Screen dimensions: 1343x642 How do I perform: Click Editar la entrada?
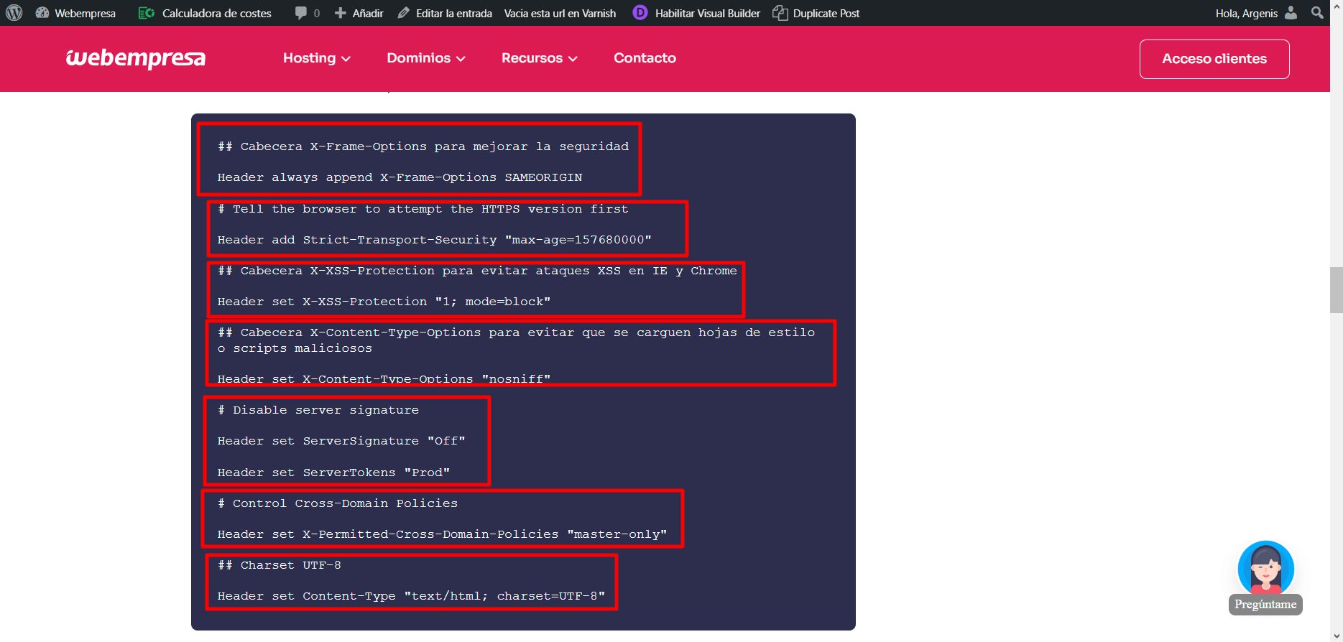click(445, 13)
